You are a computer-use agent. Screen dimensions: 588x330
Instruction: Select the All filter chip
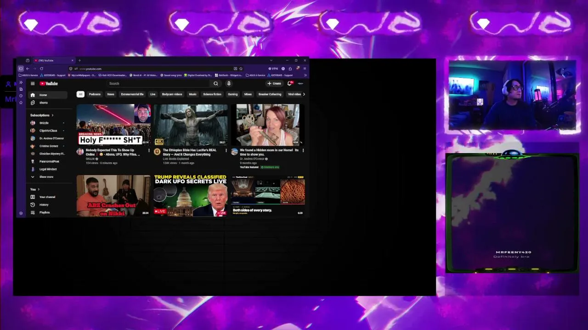tap(80, 94)
